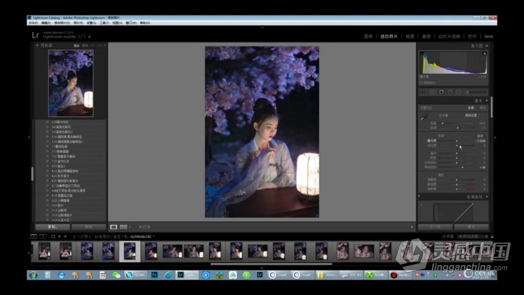Select the Graduated Filter tool
Screen dimensions: 524x295
[x=450, y=92]
